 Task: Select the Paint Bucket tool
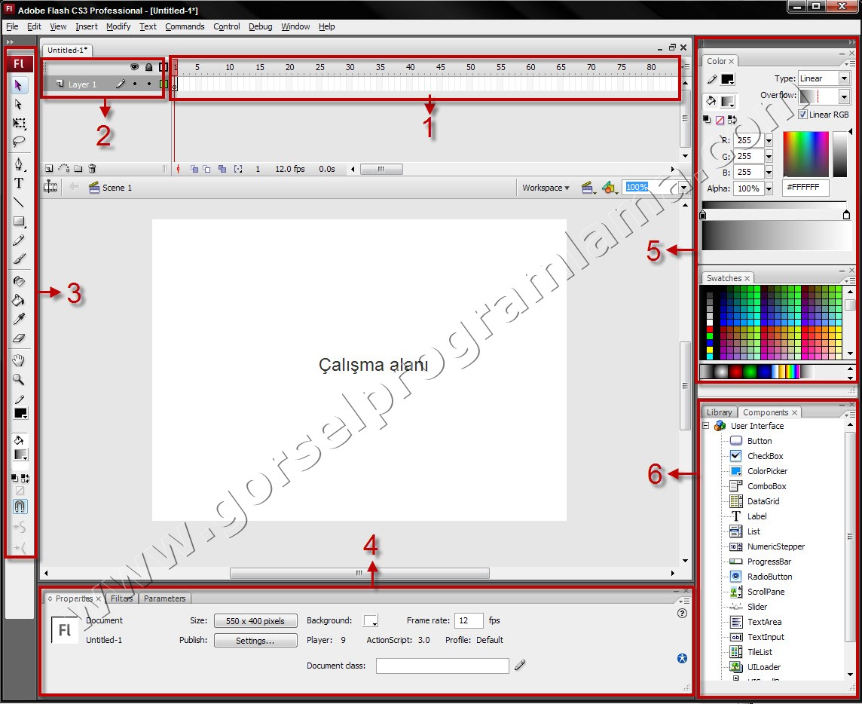pos(20,298)
